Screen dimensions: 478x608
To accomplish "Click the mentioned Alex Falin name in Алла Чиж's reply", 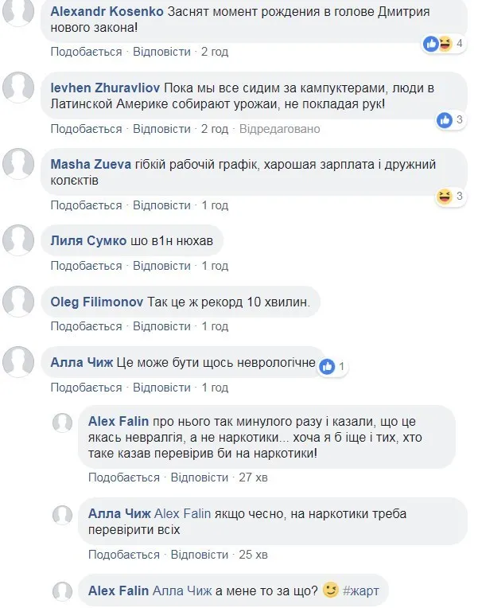I will coord(182,514).
